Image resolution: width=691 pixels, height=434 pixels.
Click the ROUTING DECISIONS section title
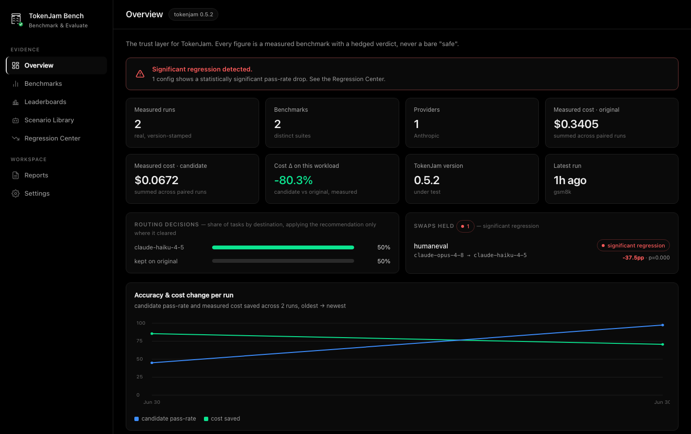click(x=167, y=225)
